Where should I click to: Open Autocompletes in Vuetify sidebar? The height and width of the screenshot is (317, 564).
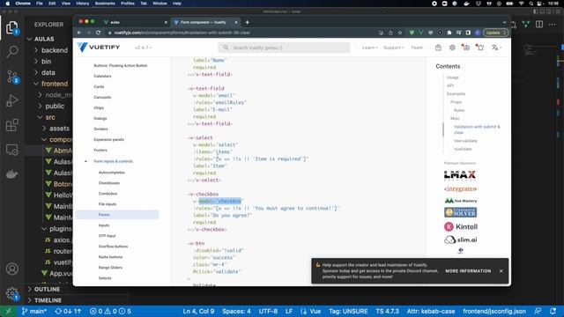pyautogui.click(x=112, y=173)
